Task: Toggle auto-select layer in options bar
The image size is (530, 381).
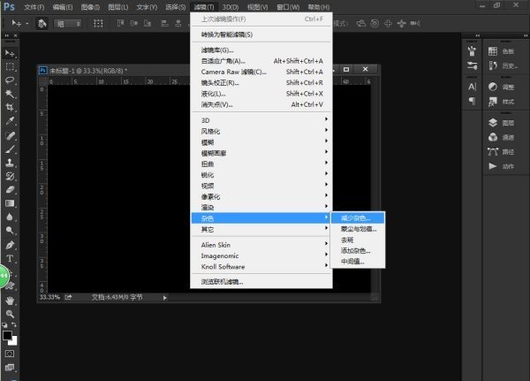Action: [x=42, y=23]
